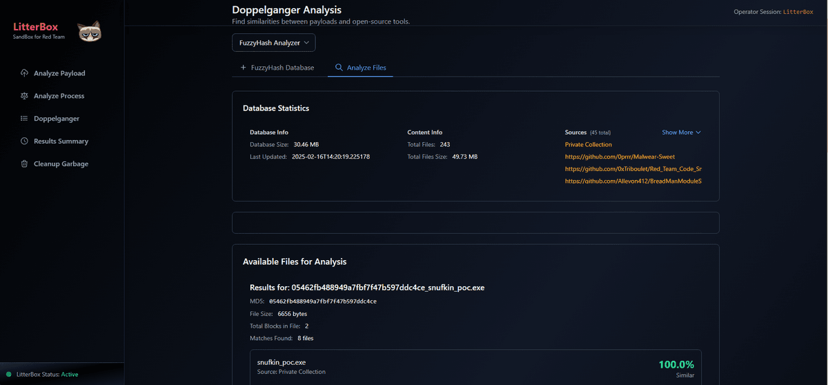Switch to the FuzzyHash Database tab

pyautogui.click(x=277, y=68)
